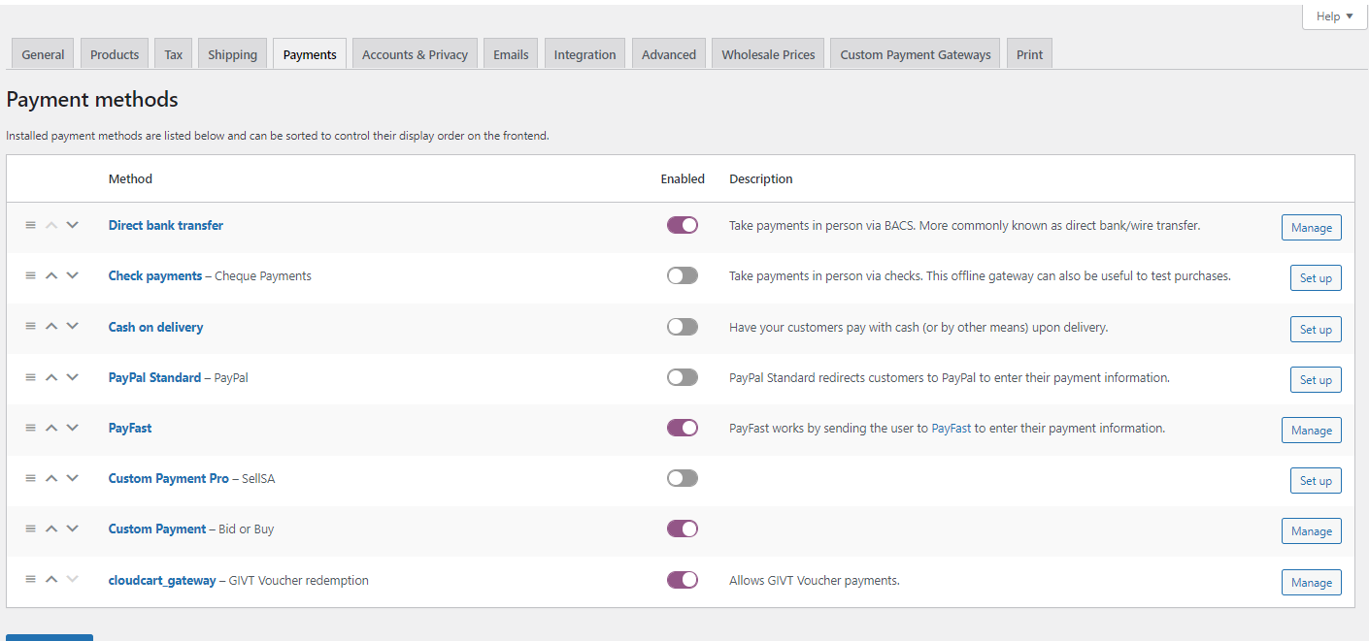Enable Check payments
1369x641 pixels.
pyautogui.click(x=683, y=274)
